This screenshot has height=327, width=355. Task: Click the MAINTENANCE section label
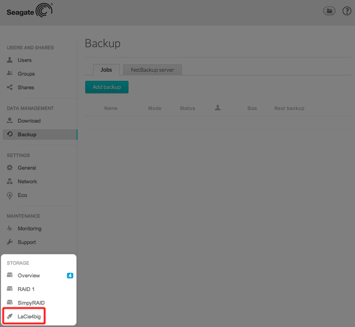click(23, 216)
